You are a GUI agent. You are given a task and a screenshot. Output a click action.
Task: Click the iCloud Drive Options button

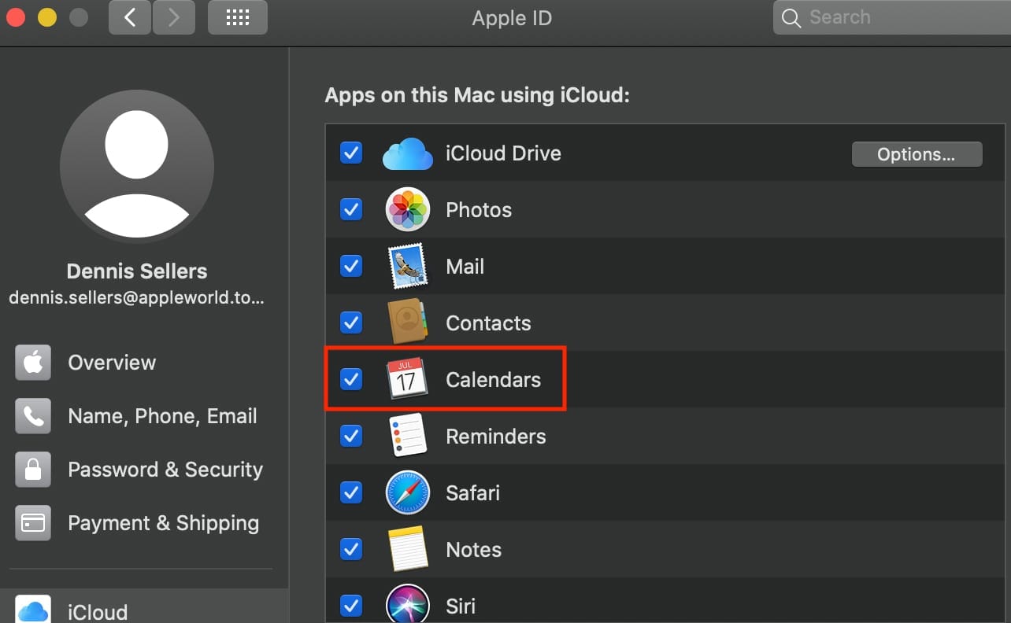point(917,154)
